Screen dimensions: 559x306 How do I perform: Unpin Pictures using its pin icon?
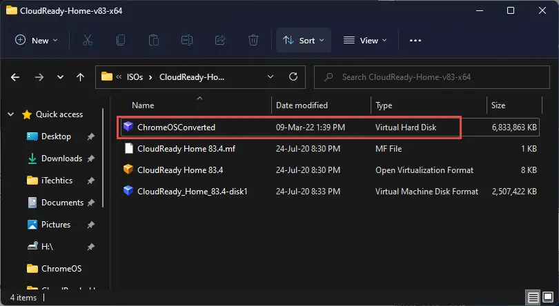click(91, 225)
